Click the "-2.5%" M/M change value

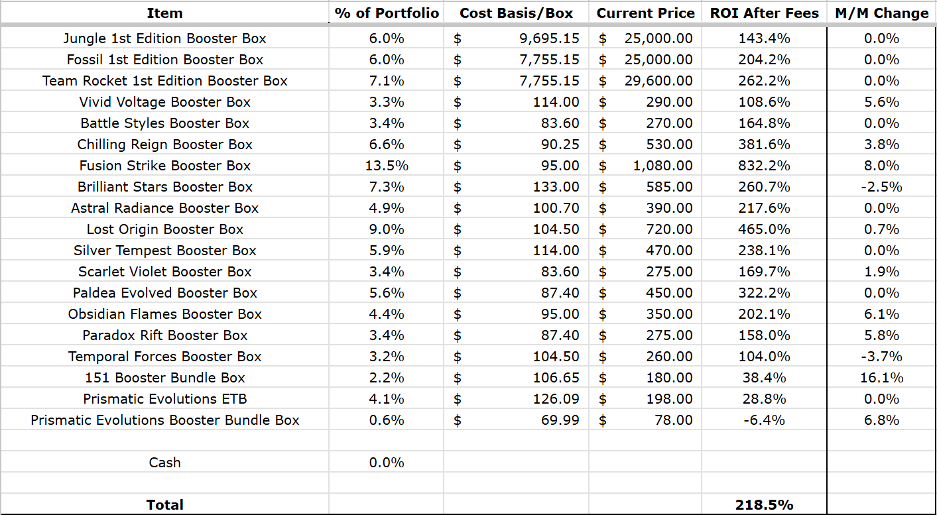[882, 187]
